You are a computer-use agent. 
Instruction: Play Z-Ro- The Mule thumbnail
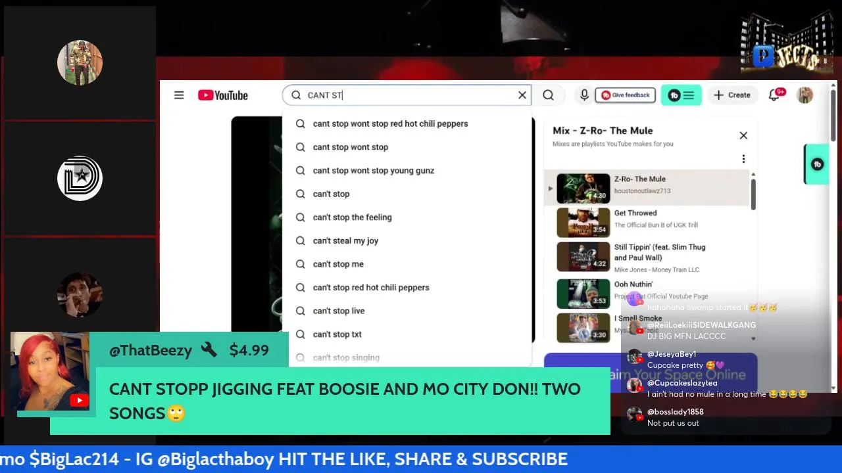[x=583, y=189]
